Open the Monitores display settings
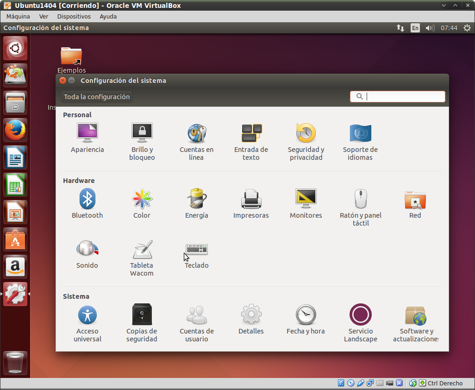Viewport: 475px width, 390px height. click(x=306, y=203)
